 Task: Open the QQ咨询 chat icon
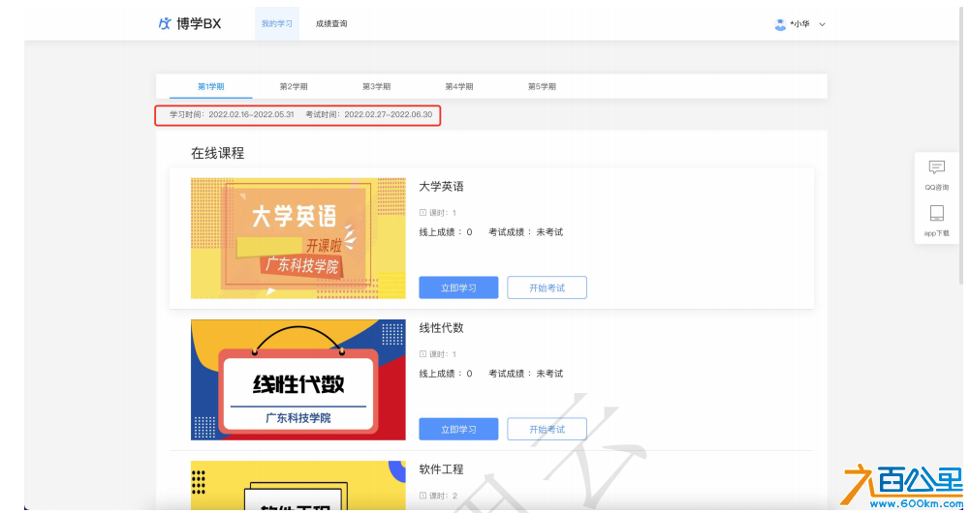point(937,166)
